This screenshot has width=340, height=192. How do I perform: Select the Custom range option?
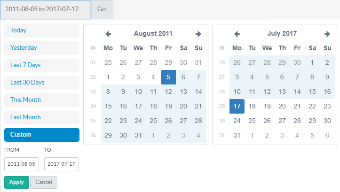[x=42, y=135]
